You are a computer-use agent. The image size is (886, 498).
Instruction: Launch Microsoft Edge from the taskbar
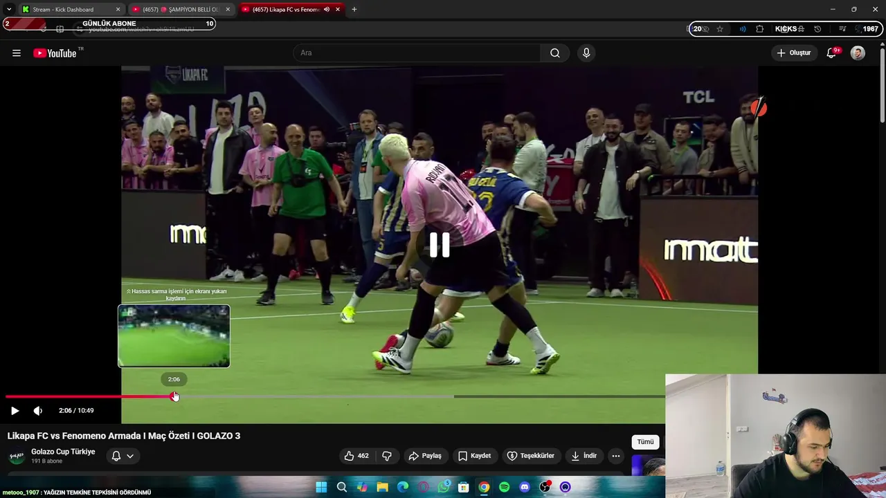[403, 488]
